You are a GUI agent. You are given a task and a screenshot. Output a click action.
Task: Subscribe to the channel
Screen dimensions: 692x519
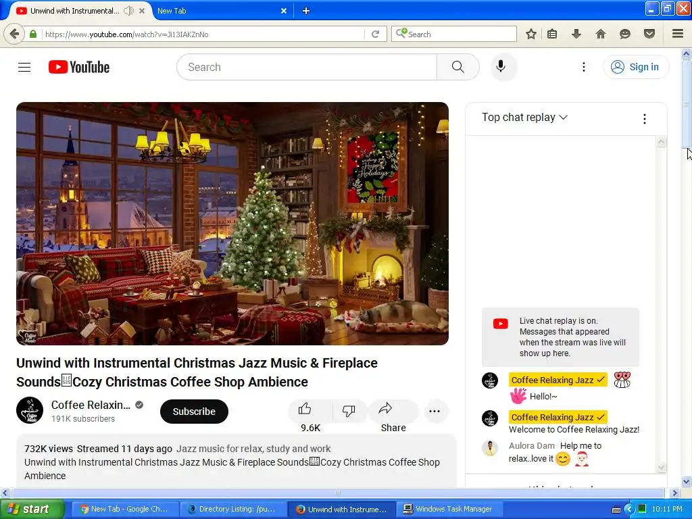[x=194, y=412]
